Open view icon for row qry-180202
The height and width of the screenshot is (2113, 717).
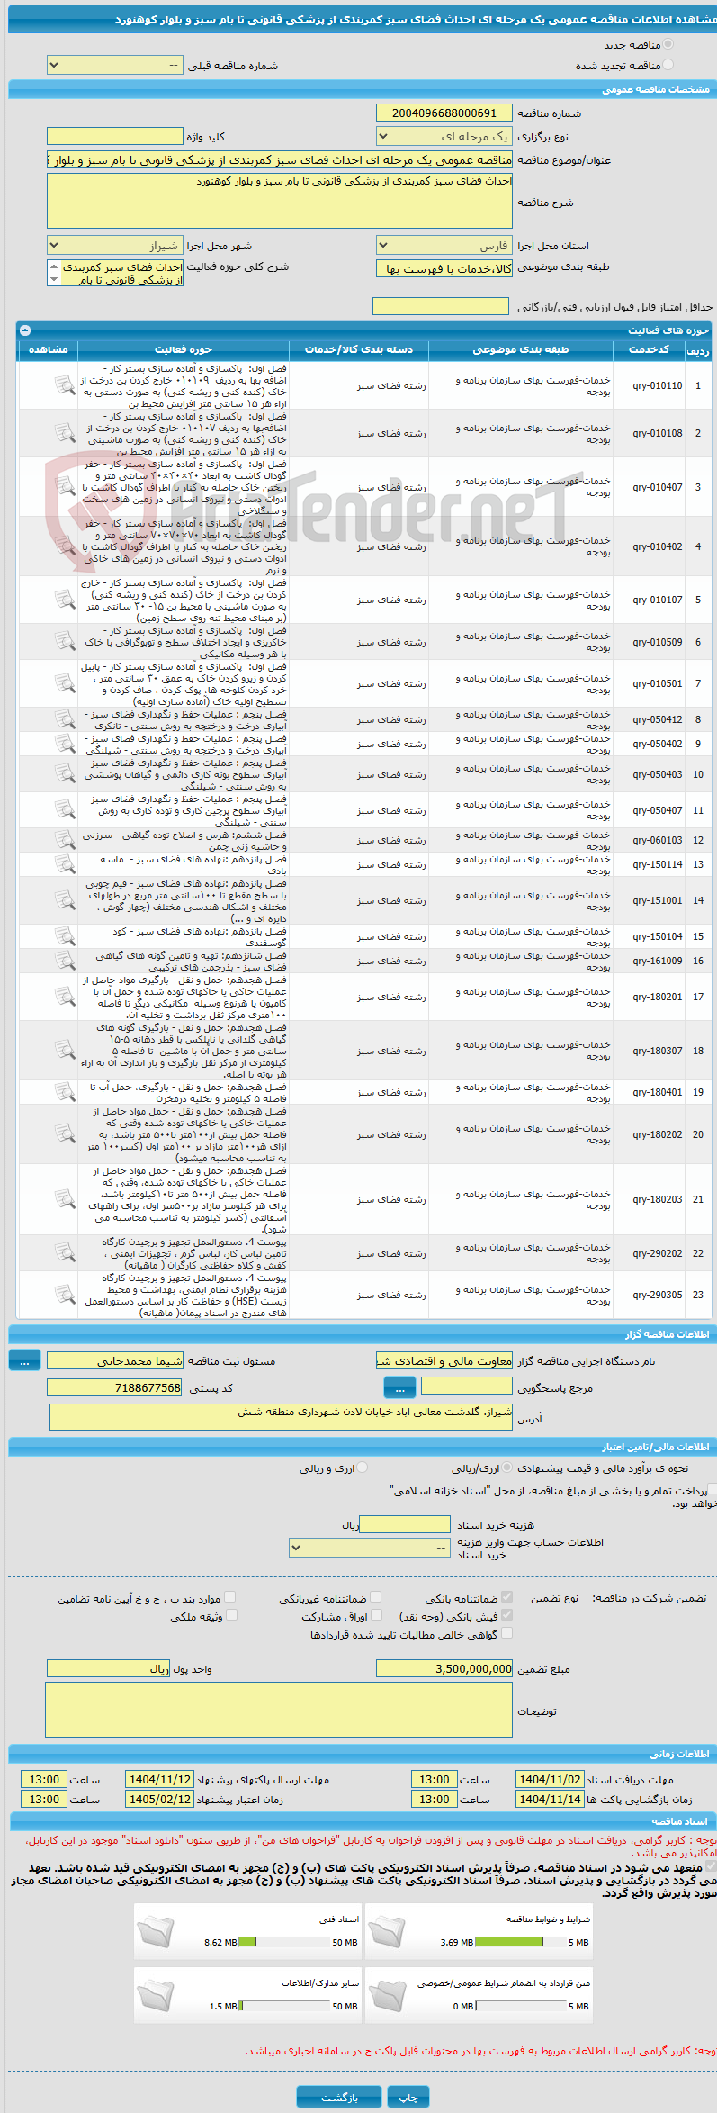pos(64,1134)
